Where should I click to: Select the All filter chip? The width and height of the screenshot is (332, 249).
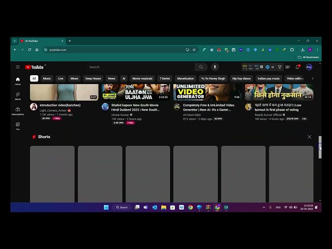pyautogui.click(x=34, y=78)
